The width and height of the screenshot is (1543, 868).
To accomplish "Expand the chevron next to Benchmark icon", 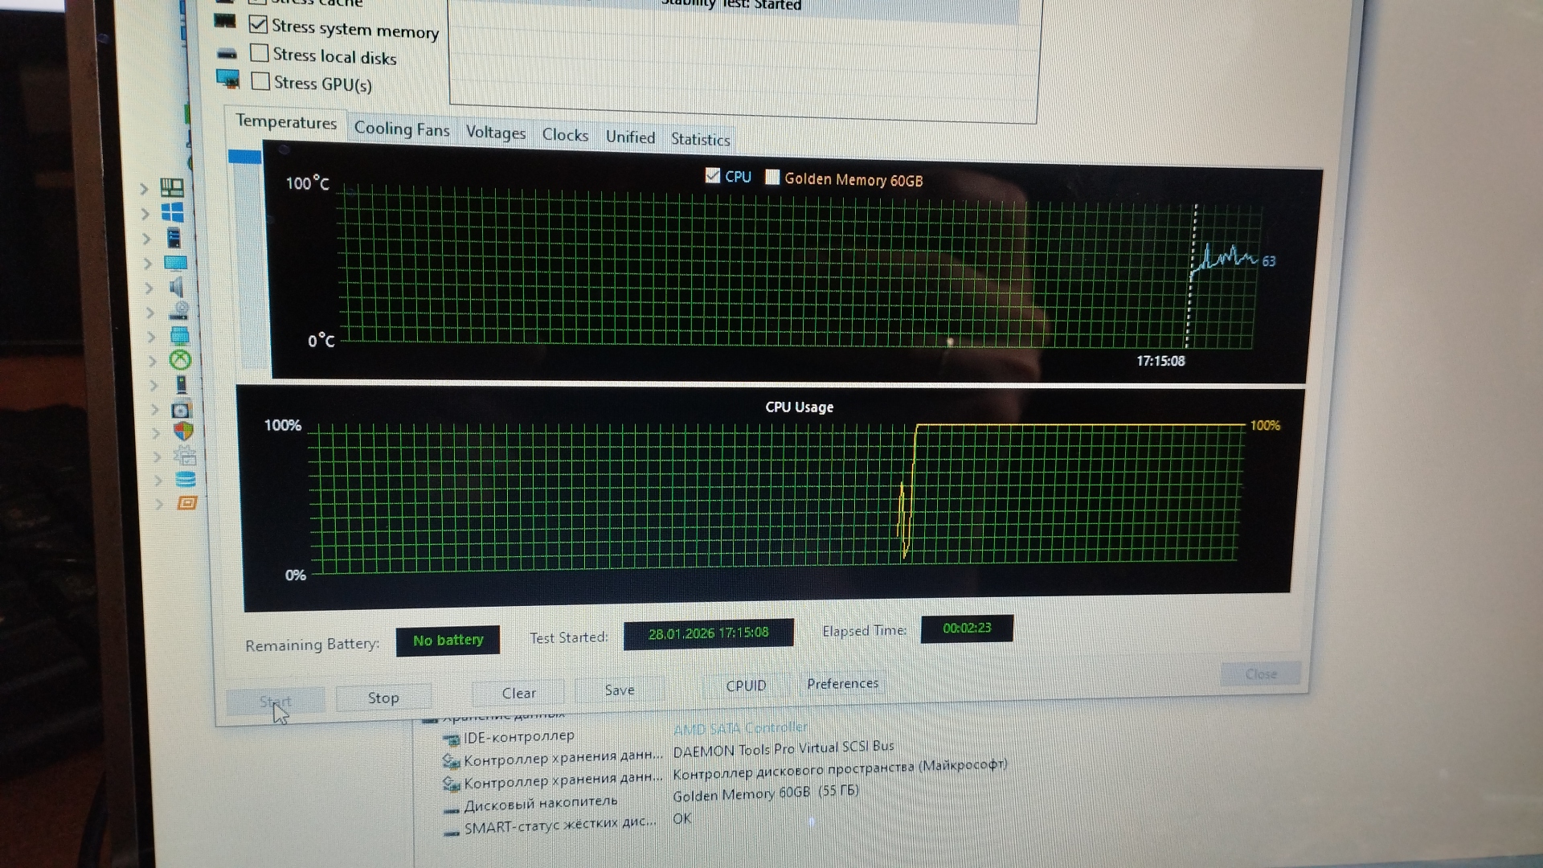I will (x=158, y=504).
